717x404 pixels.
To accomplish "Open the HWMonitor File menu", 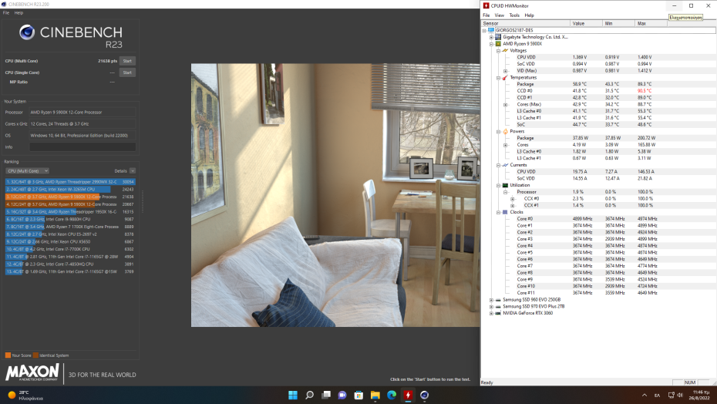I will click(486, 15).
